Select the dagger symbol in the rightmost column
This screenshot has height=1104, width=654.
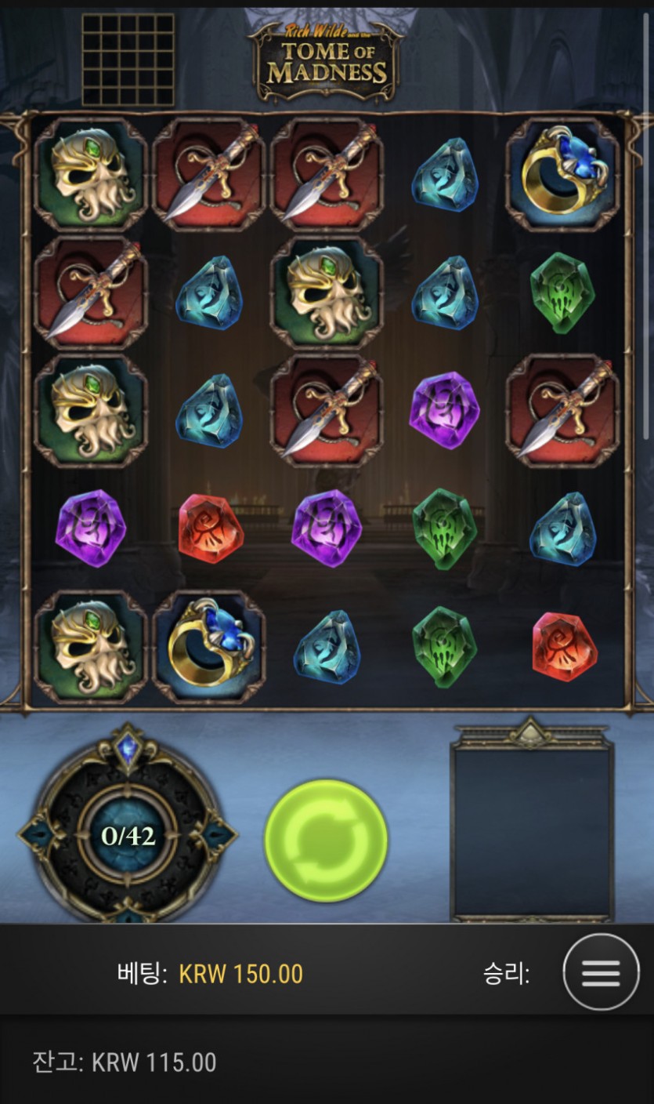pos(562,410)
